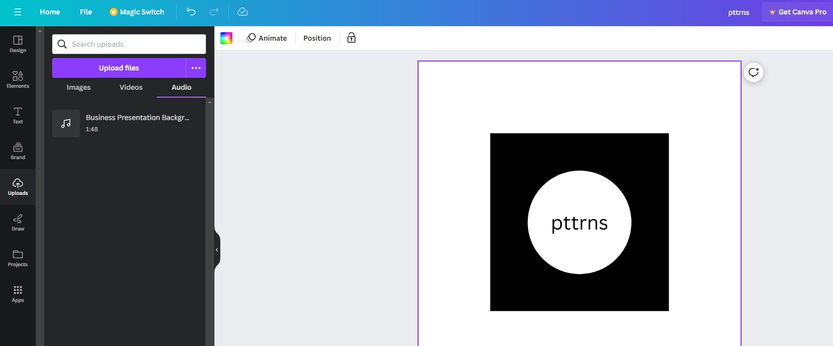Click the search magnifier icon
Screen dimensions: 833x346
click(62, 44)
